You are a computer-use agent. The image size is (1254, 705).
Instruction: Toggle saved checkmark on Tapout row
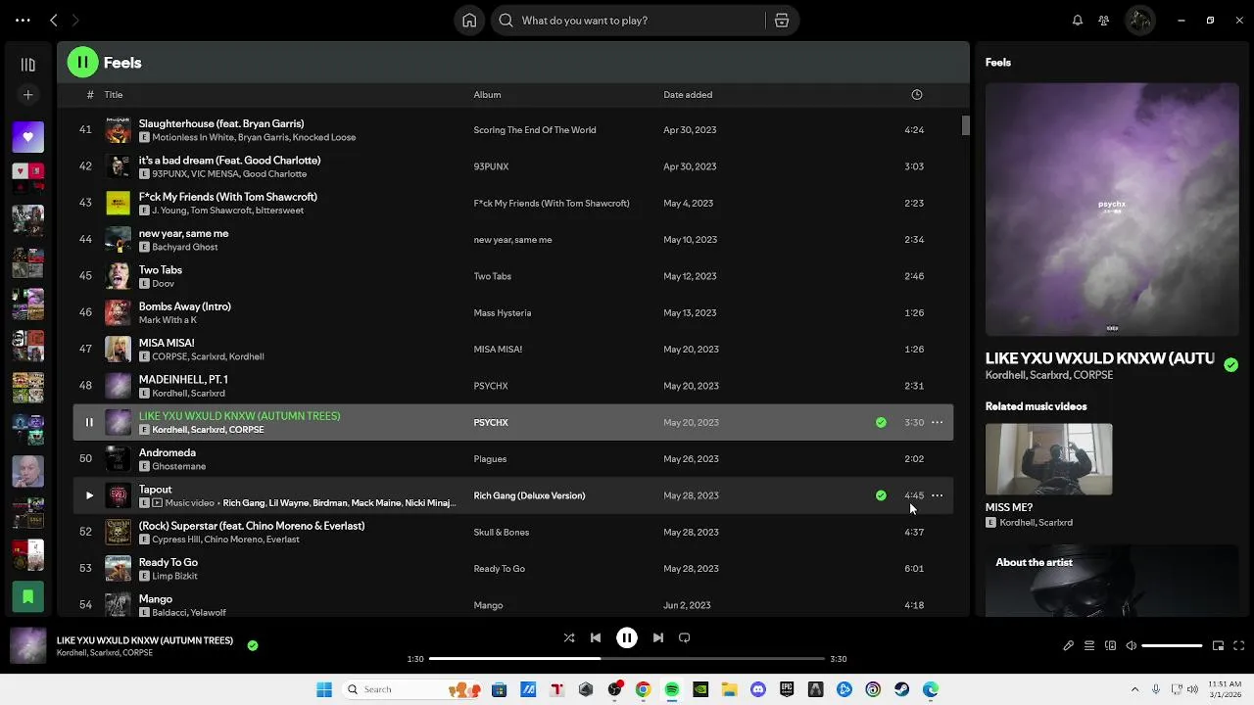pos(881,495)
